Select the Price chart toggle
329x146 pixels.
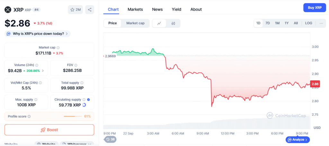tap(112, 23)
